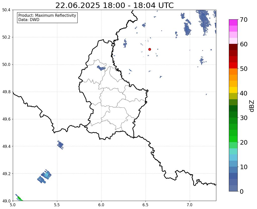Click the 'Data: DWD' label
Viewport: 257px width, 209px height.
pos(29,20)
